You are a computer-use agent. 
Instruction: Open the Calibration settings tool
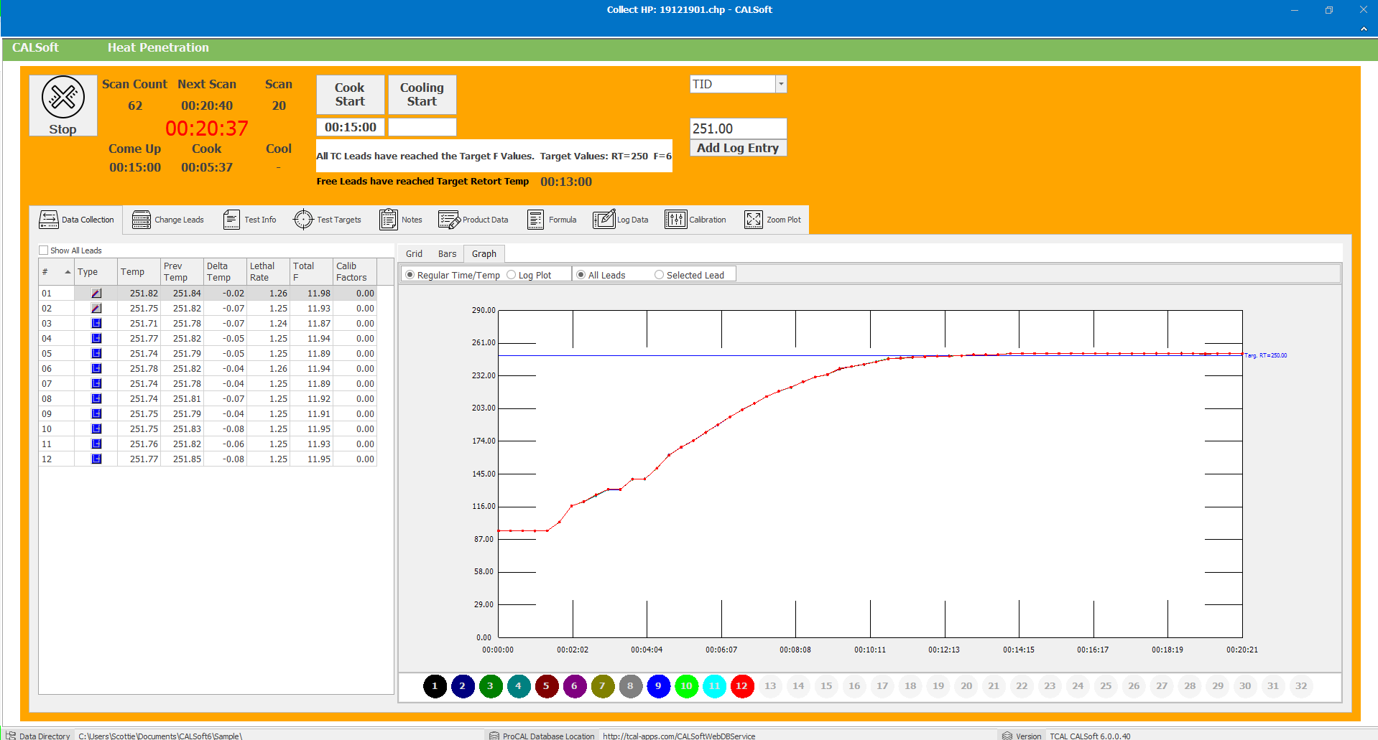(x=695, y=220)
